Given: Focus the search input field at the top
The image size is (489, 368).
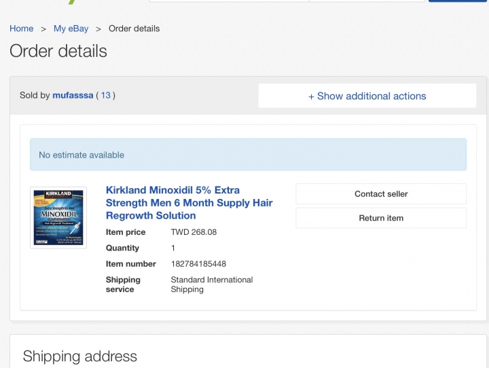Looking at the screenshot, I should coord(230,1).
